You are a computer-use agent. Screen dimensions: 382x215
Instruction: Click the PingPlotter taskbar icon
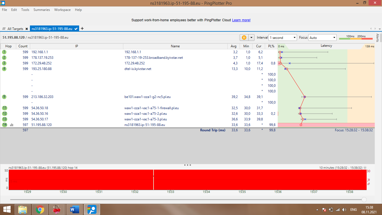(x=92, y=209)
